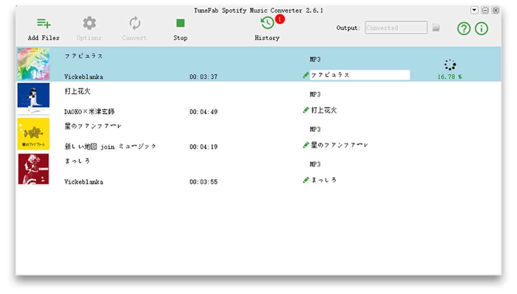Click the 16.78 % progress indicator
This screenshot has width=517, height=294.
[x=450, y=77]
